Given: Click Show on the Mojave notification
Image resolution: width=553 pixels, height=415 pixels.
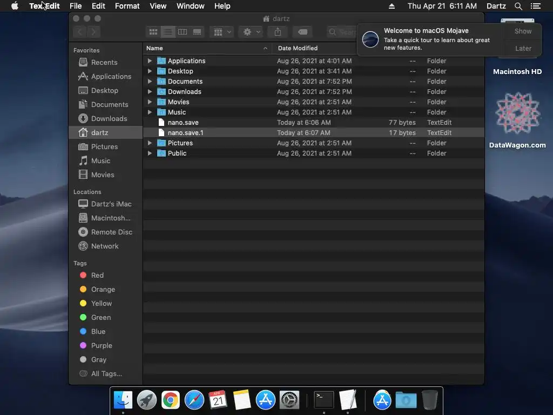Looking at the screenshot, I should click(523, 31).
